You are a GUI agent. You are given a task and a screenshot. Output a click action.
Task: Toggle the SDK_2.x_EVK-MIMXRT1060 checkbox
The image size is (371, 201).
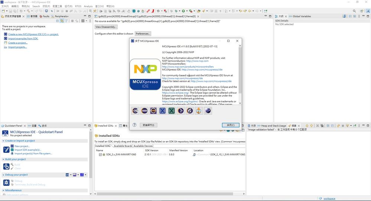(100, 155)
